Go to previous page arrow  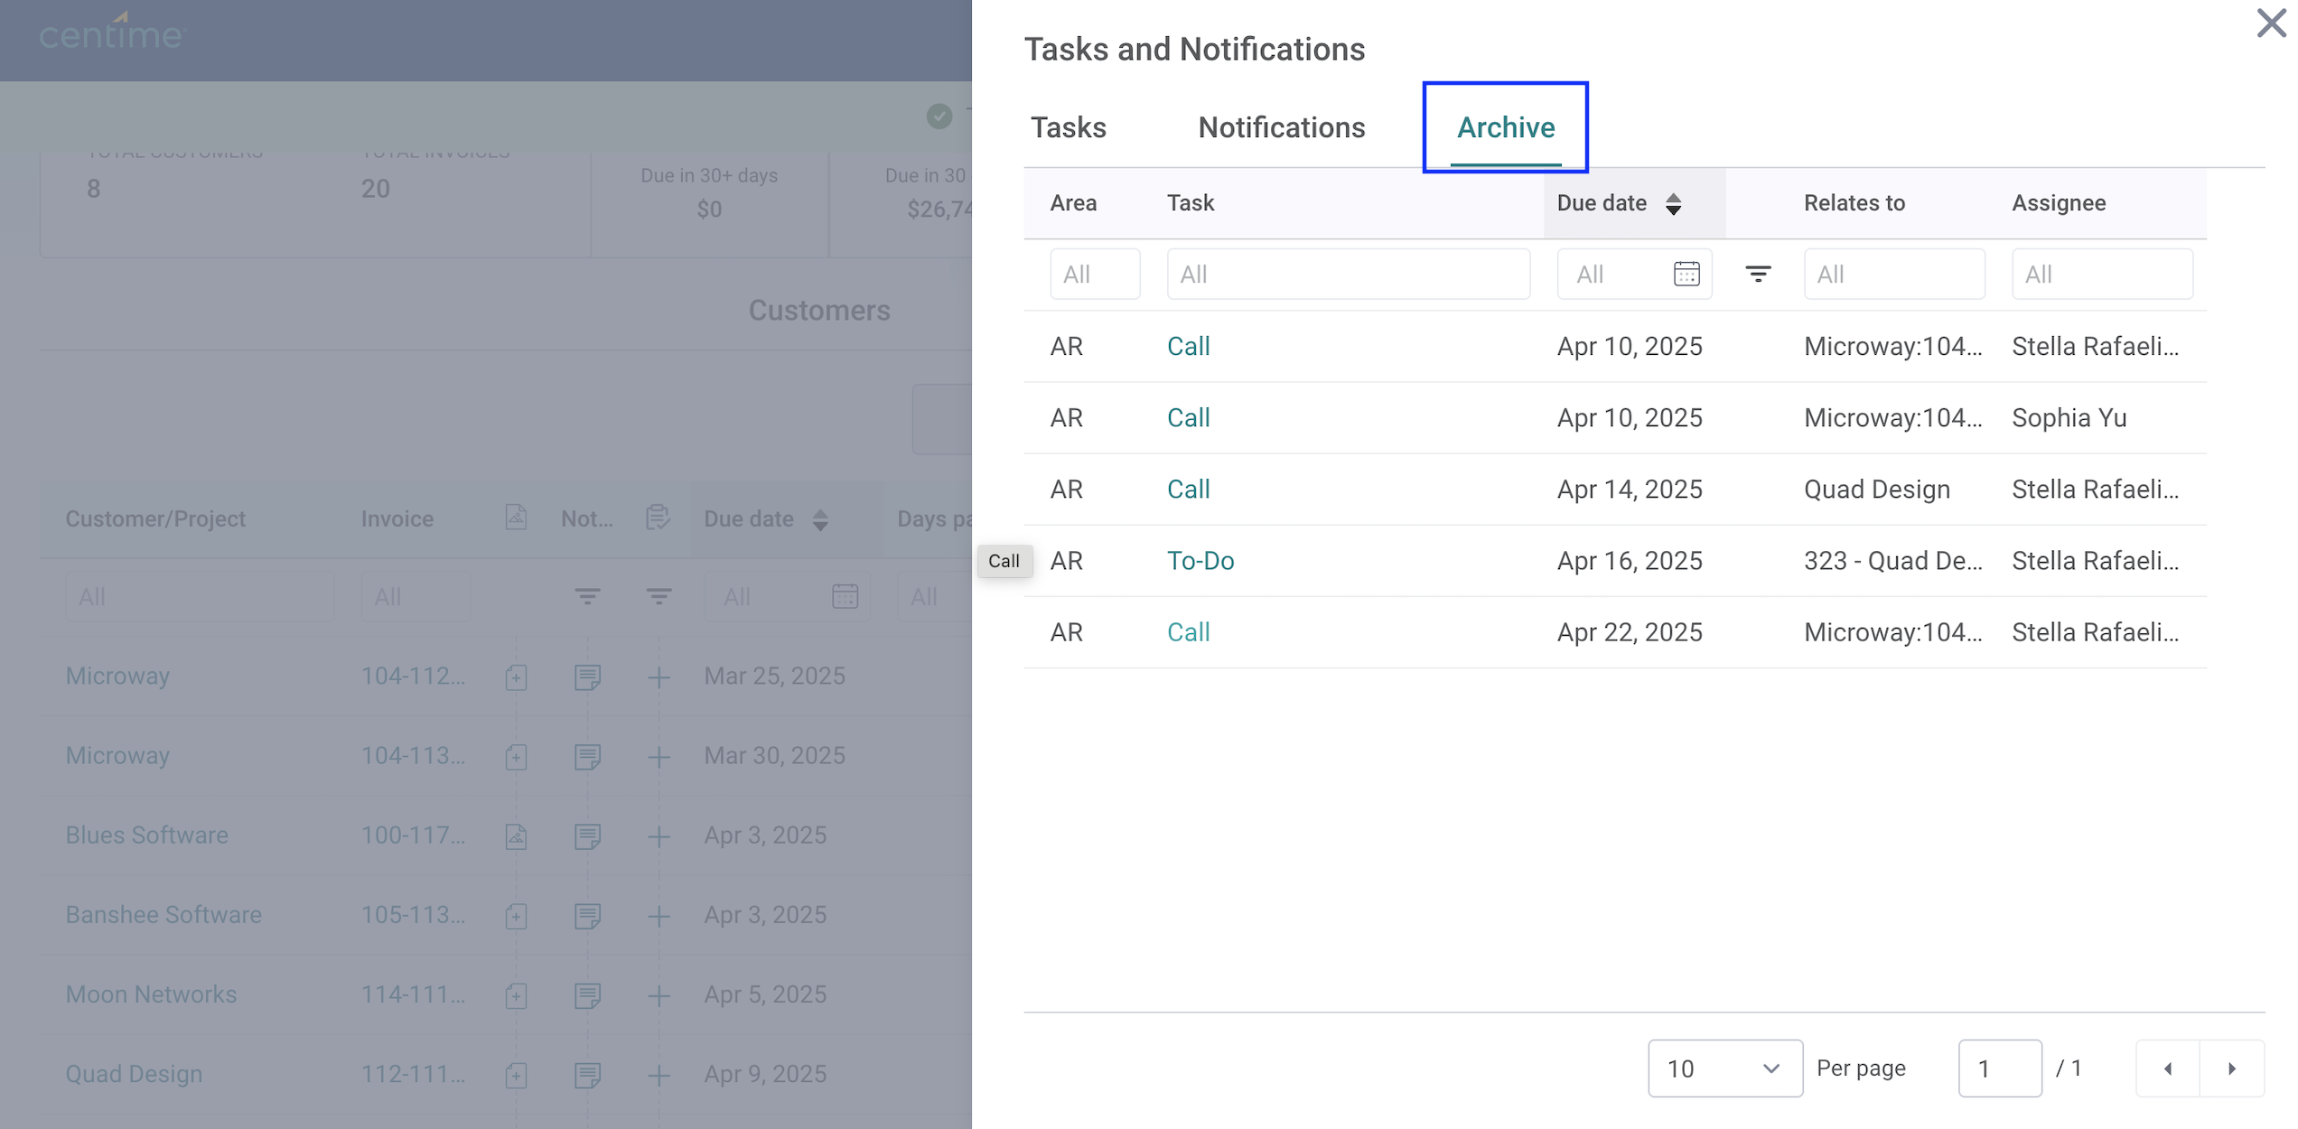[x=2168, y=1068]
